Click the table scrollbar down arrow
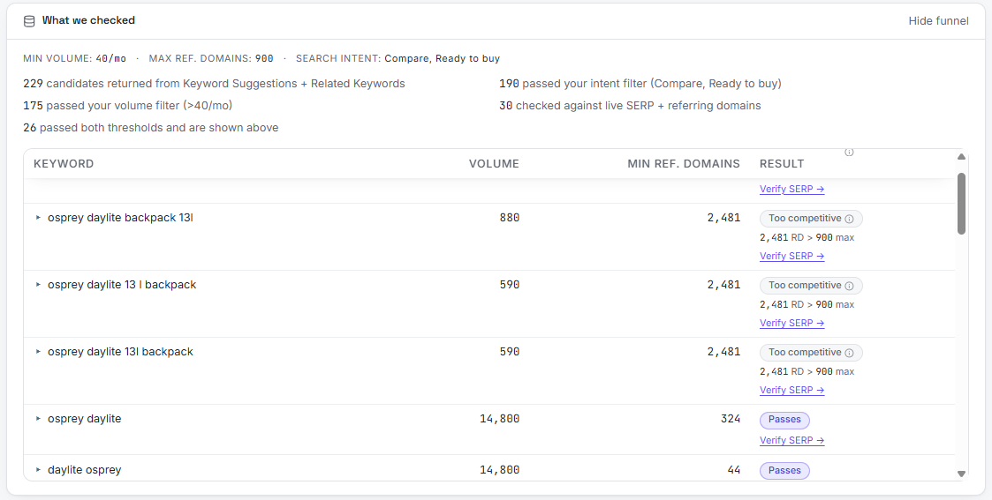 click(962, 474)
